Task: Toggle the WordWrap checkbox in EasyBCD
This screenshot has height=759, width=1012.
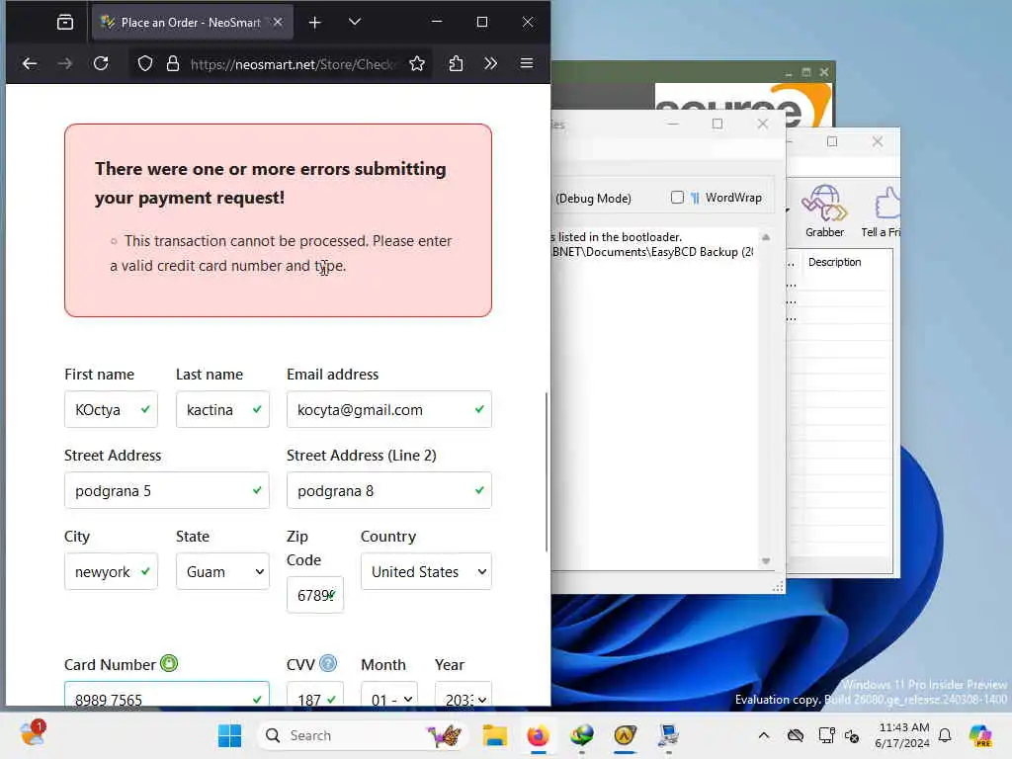Action: click(x=677, y=198)
